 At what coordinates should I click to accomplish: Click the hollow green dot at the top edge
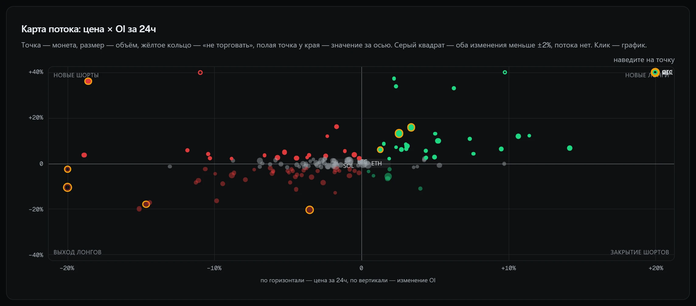(x=505, y=72)
